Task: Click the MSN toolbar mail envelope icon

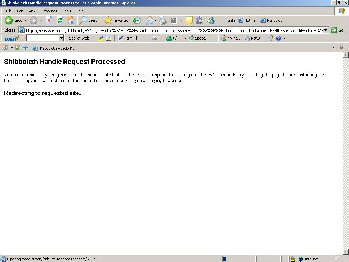Action: coord(154,38)
